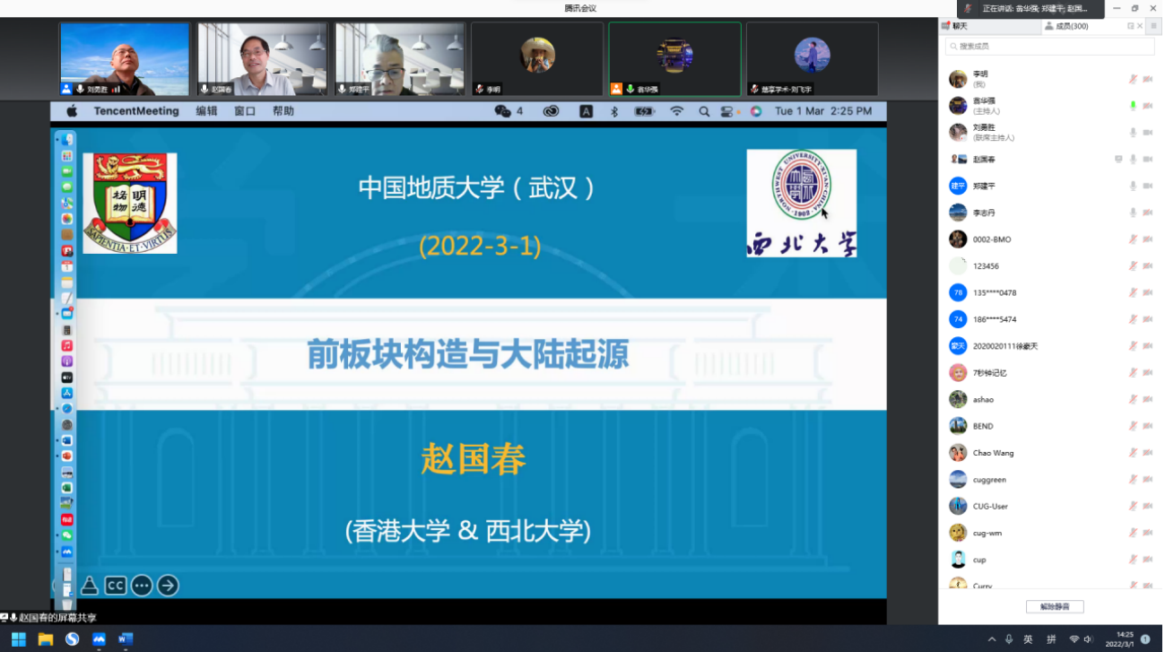1165x652 pixels.
Task: Open TencentMeeting menu in shared Mac menubar
Action: click(x=136, y=111)
